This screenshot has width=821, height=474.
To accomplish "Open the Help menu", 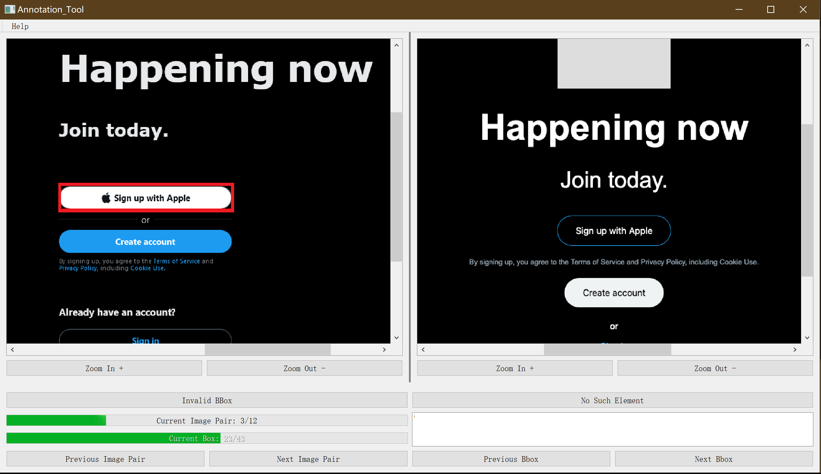I will pos(20,26).
